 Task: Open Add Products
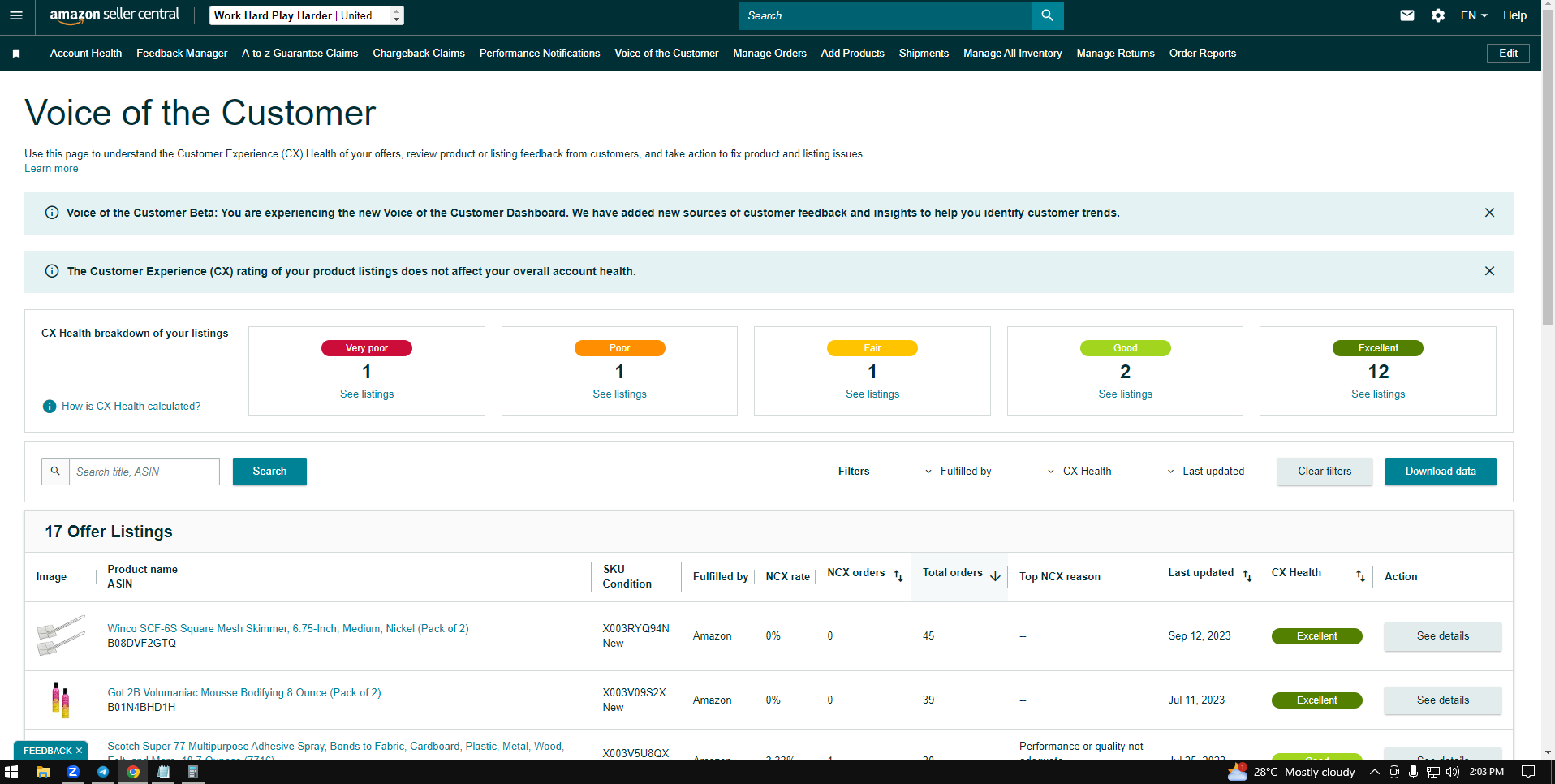pos(852,54)
